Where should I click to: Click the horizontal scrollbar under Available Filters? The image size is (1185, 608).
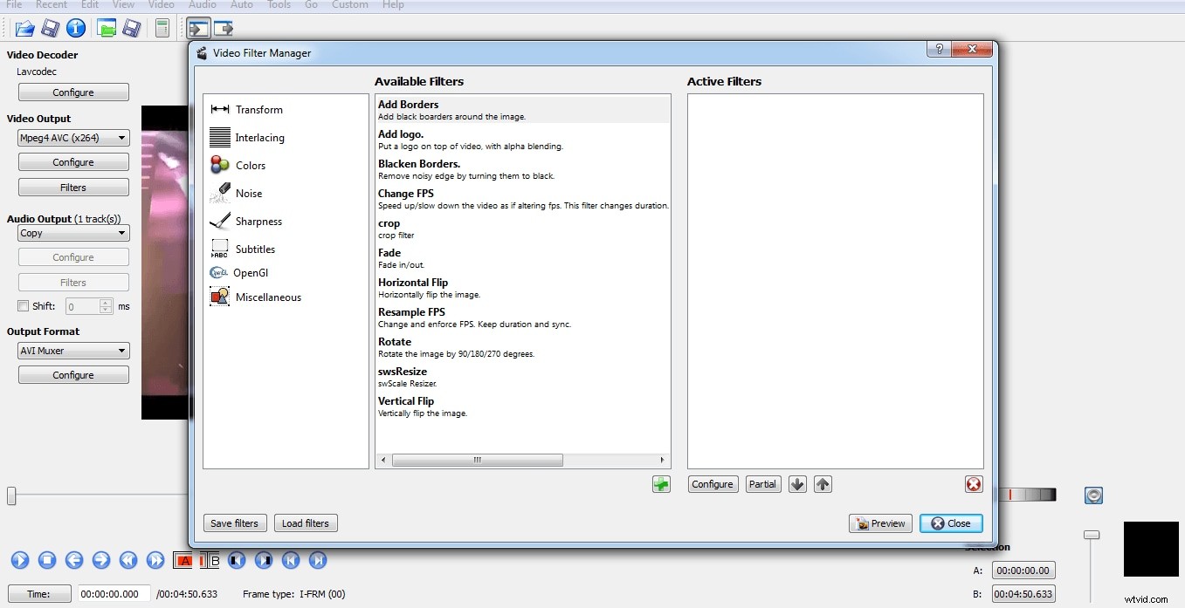point(479,460)
